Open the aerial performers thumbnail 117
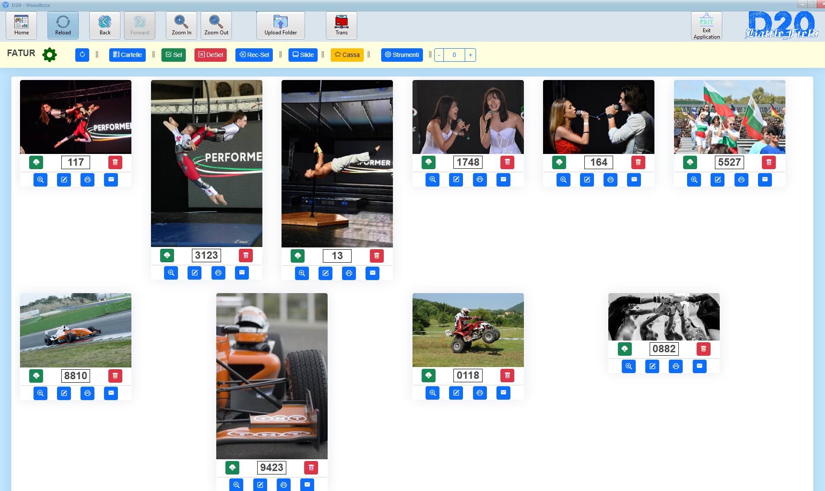The image size is (825, 491). point(76,117)
